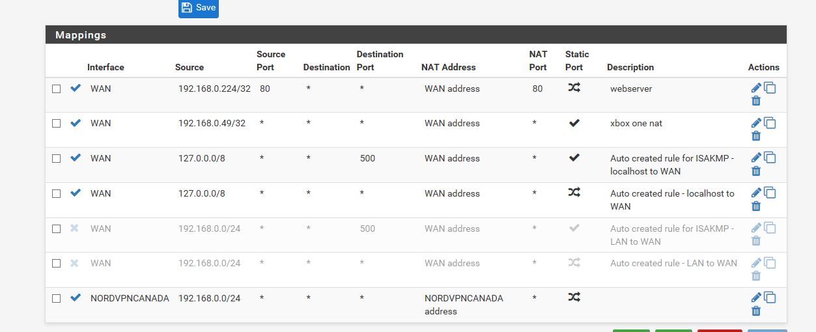
Task: Enable the disabled ISAKMP LAN to WAN rule
Action: [74, 228]
